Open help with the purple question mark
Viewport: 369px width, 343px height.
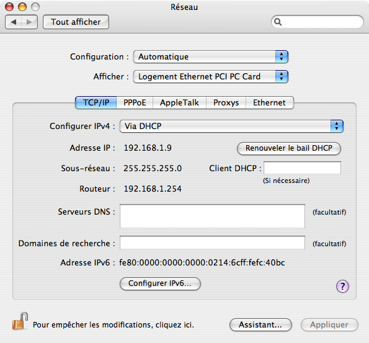click(x=342, y=287)
